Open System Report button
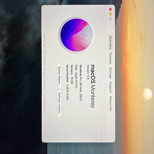The image size is (154, 154). (x=59, y=76)
